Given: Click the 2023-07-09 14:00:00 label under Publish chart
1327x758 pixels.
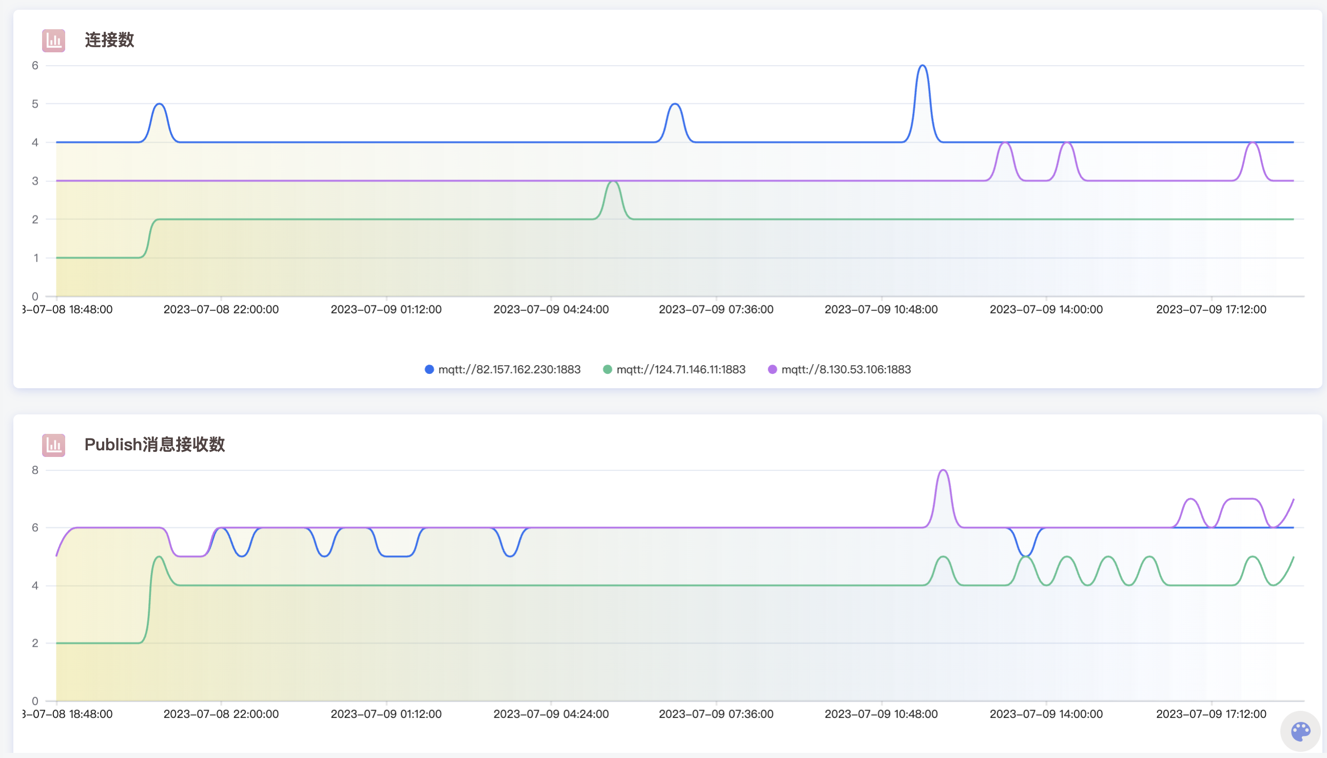Looking at the screenshot, I should click(1046, 714).
